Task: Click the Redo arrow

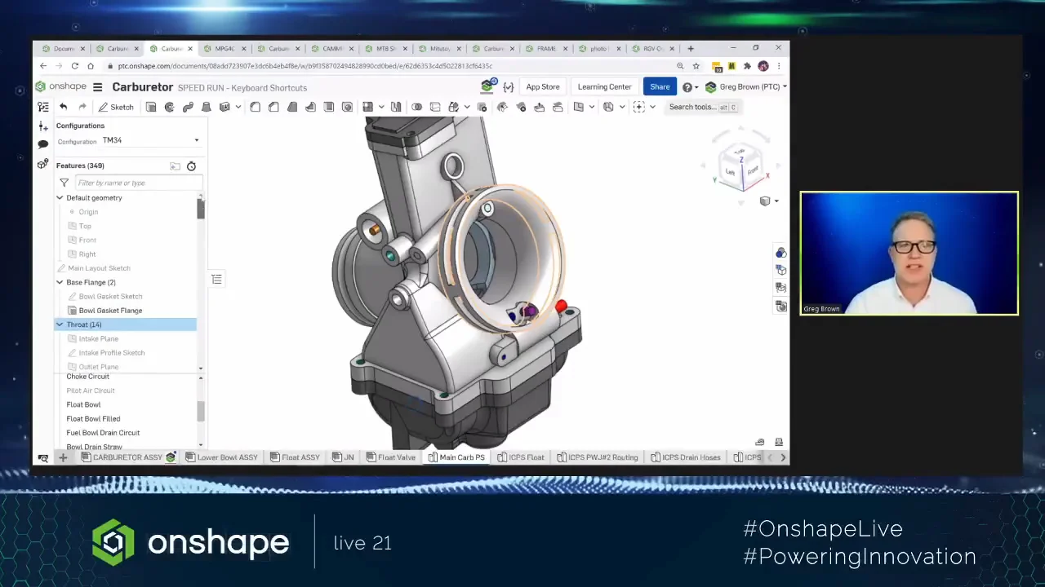Action: [x=82, y=107]
